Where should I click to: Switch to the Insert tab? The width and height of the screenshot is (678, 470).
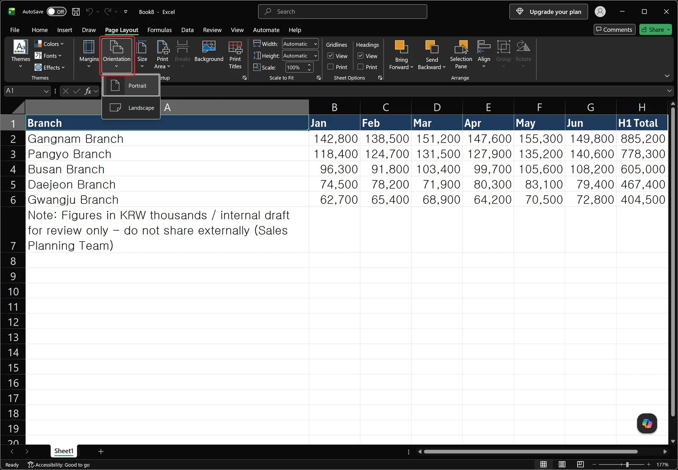(65, 30)
